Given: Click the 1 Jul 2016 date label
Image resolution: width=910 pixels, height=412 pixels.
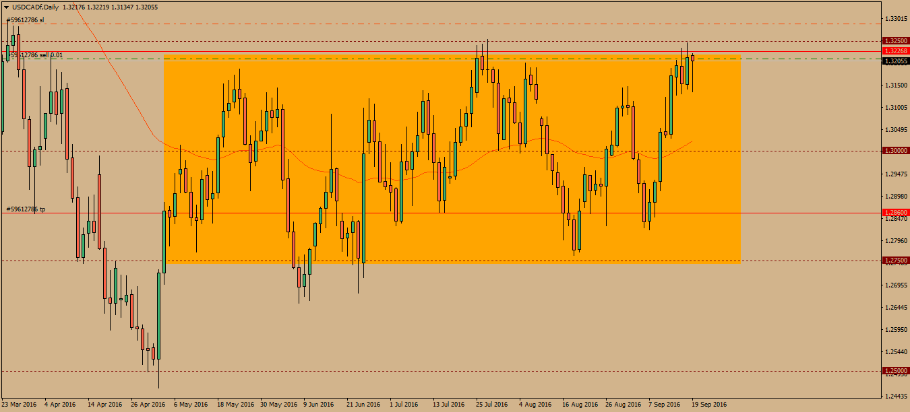Looking at the screenshot, I should [x=404, y=405].
